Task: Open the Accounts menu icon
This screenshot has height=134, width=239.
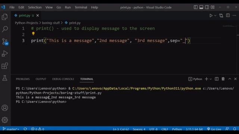Action: tap(5, 108)
